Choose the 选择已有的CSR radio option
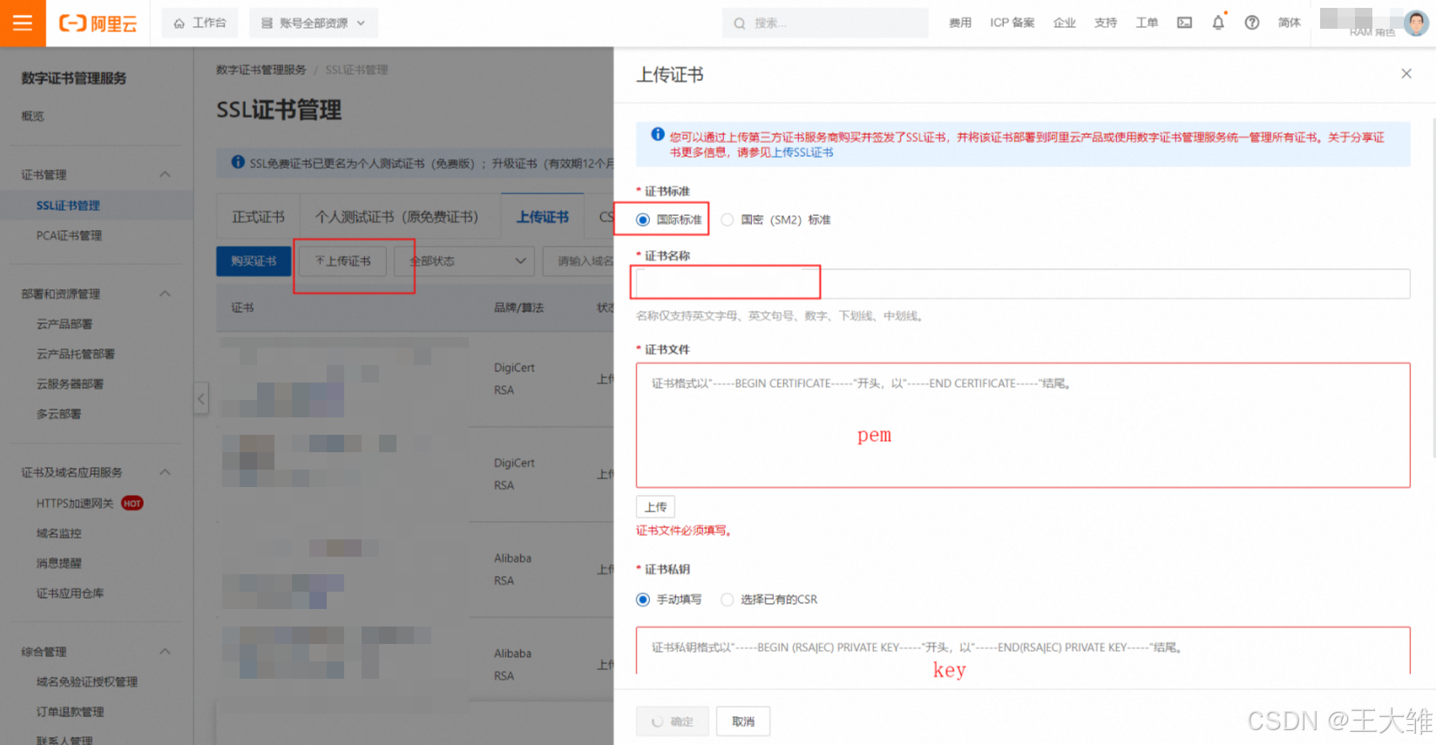The image size is (1436, 745). point(727,599)
